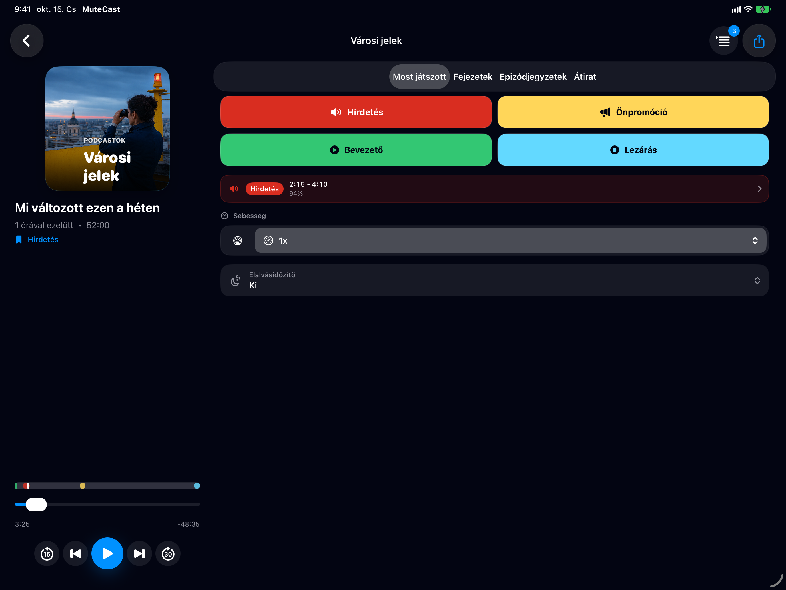Skip to next track
This screenshot has height=590, width=786.
139,553
